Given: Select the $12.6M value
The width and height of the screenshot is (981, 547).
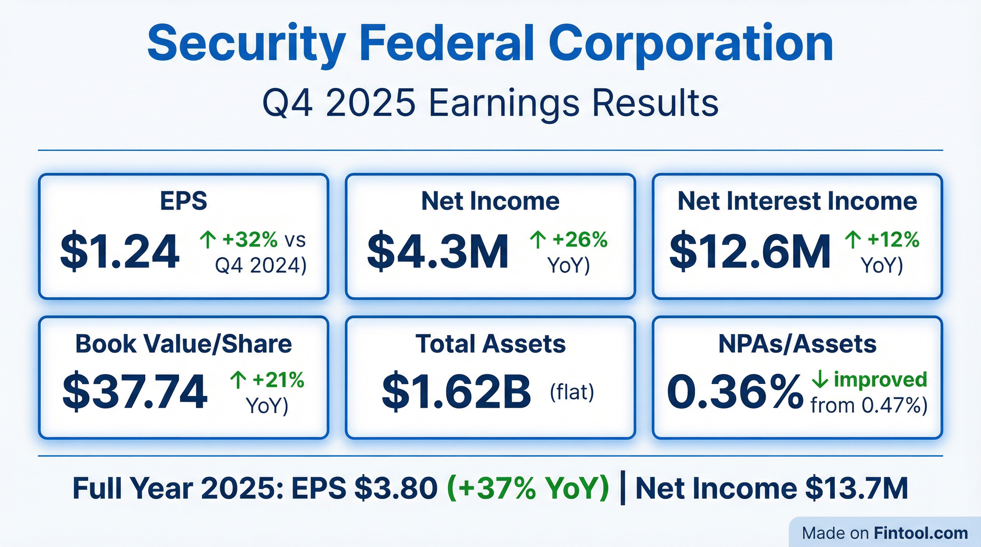Looking at the screenshot, I should [x=750, y=252].
